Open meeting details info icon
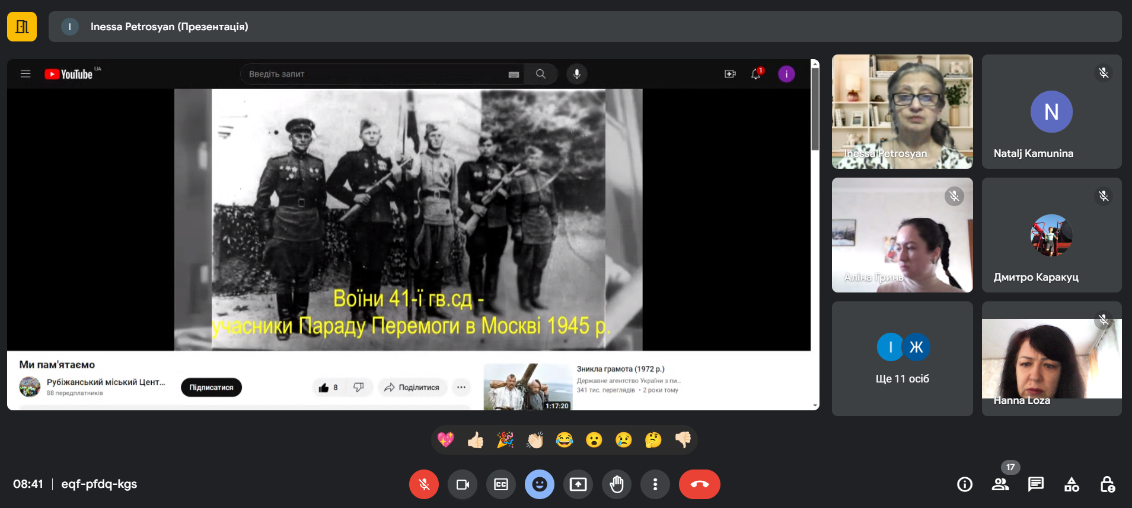This screenshot has width=1132, height=508. (965, 484)
